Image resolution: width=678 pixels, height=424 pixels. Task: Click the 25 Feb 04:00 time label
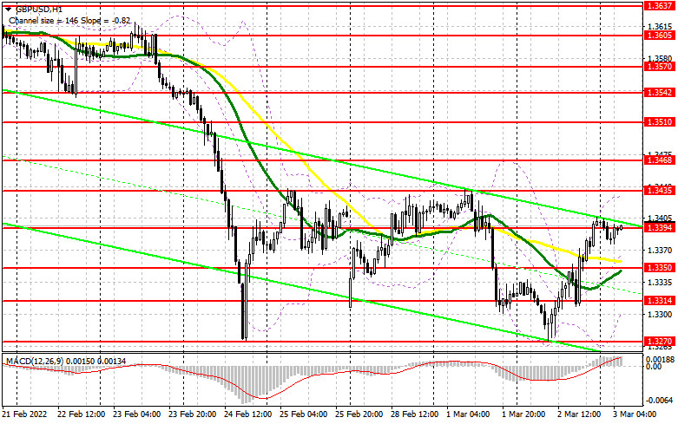pyautogui.click(x=304, y=414)
